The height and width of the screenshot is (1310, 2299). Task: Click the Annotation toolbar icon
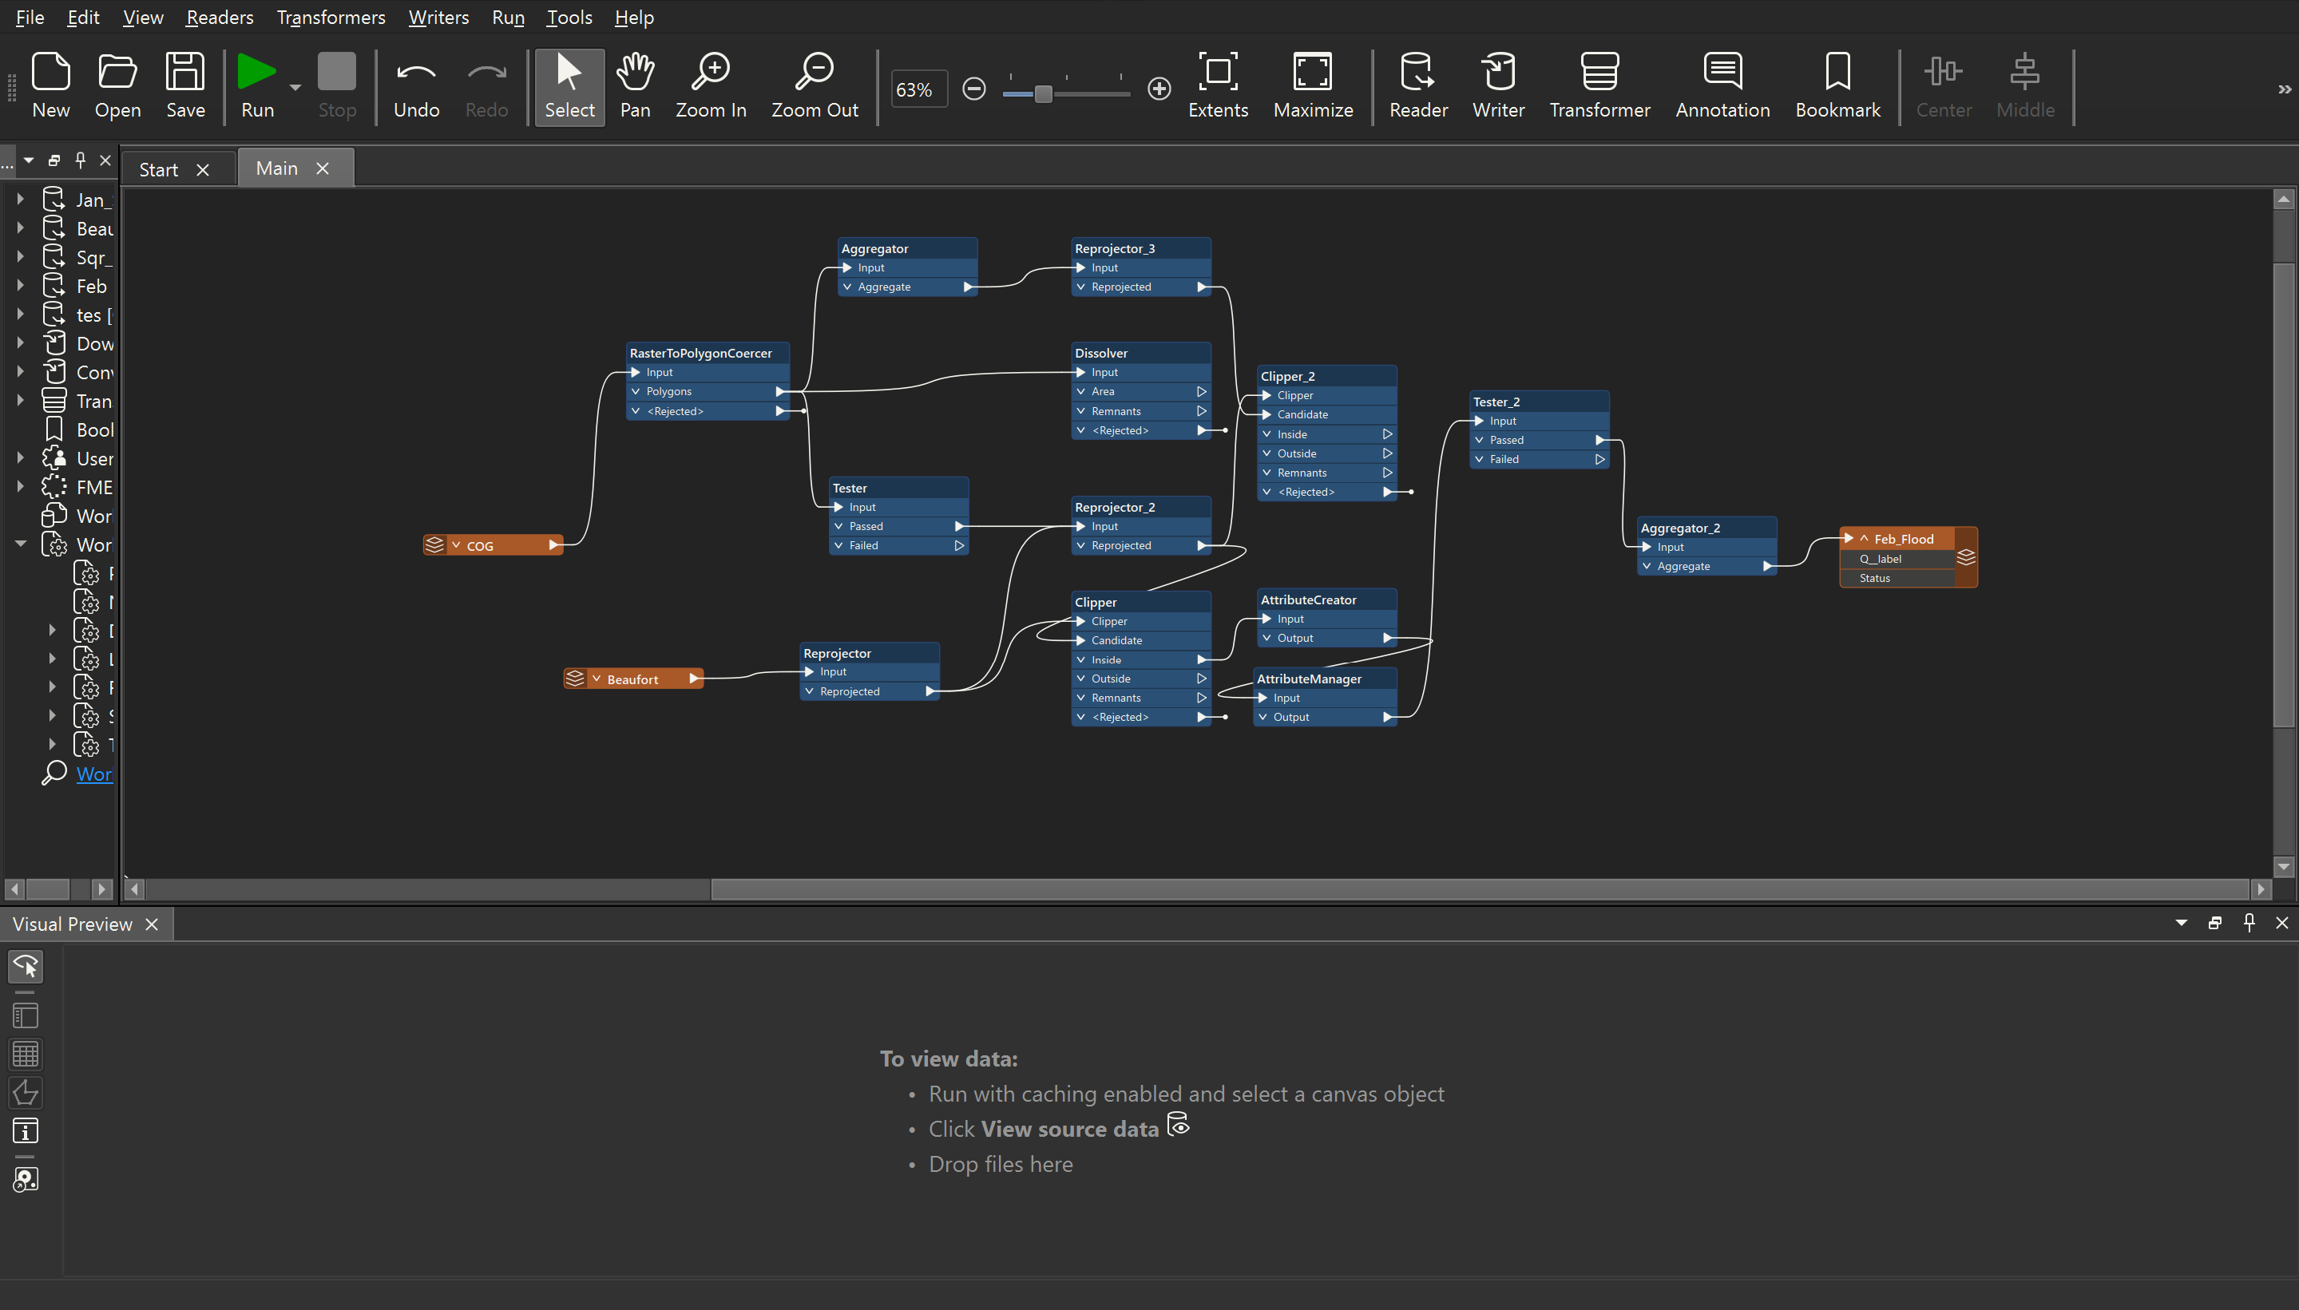click(x=1722, y=73)
